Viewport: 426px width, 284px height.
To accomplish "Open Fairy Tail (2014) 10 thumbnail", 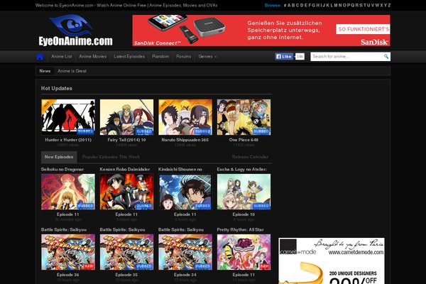I will (126, 117).
